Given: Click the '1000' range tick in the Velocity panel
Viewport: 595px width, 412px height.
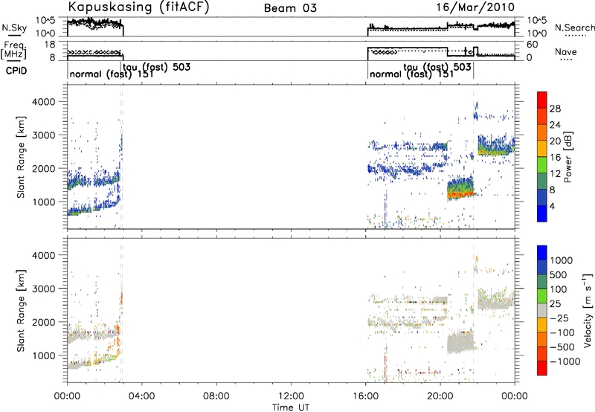Looking at the screenshot, I should coord(45,355).
